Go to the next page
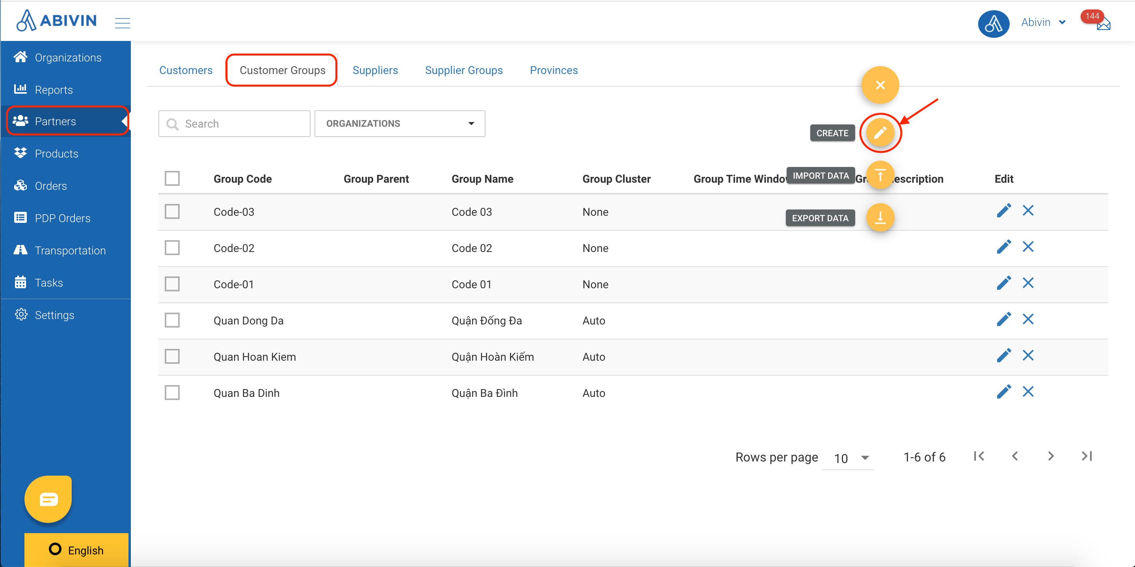Viewport: 1135px width, 567px height. click(1051, 456)
